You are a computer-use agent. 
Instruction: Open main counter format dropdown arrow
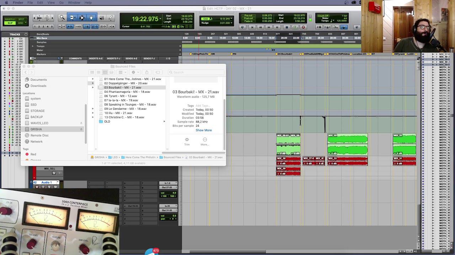[x=161, y=18]
